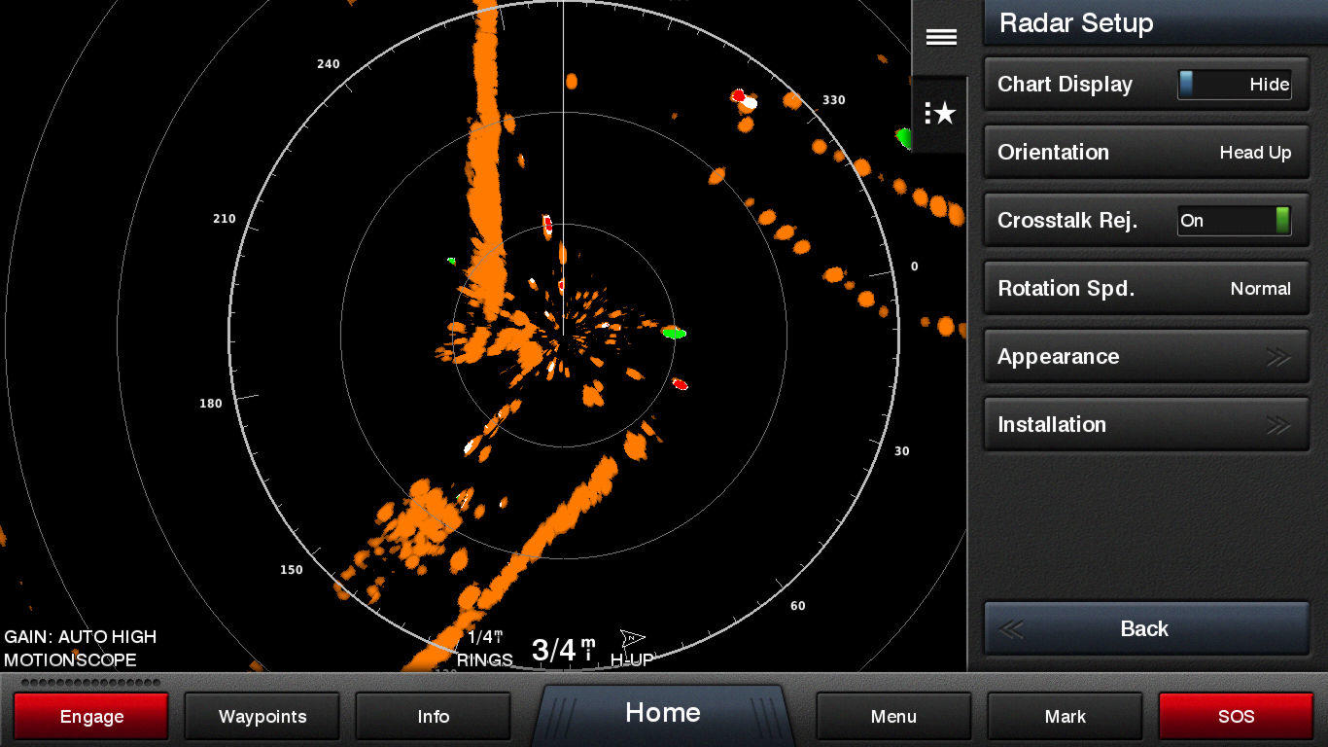Select the 240 bearing label

pyautogui.click(x=329, y=64)
